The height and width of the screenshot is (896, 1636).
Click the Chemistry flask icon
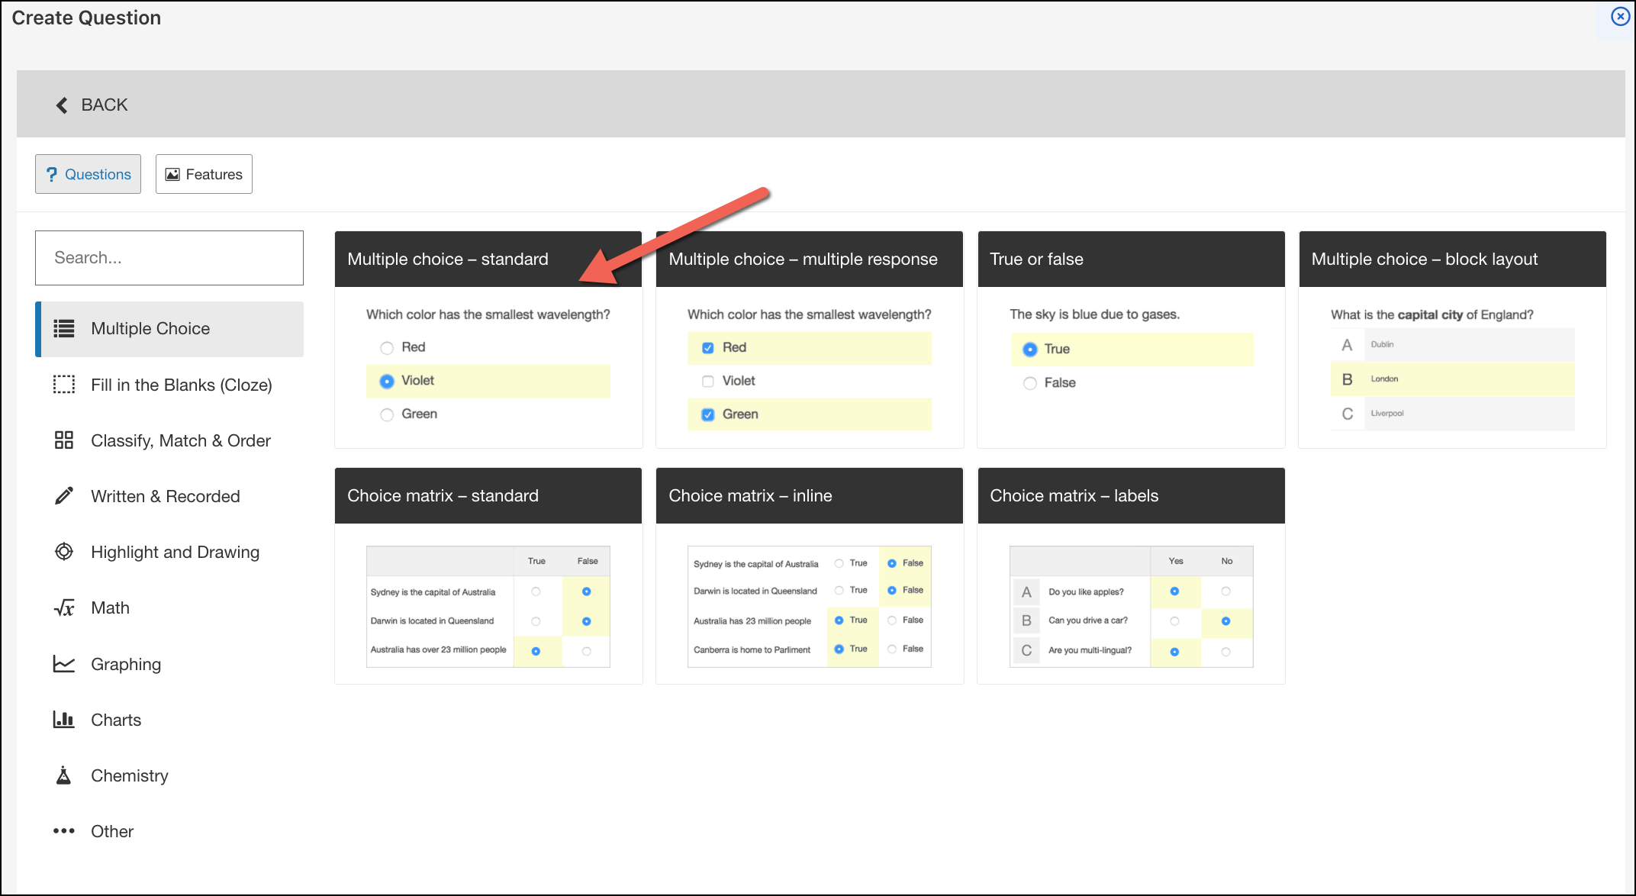pyautogui.click(x=64, y=775)
